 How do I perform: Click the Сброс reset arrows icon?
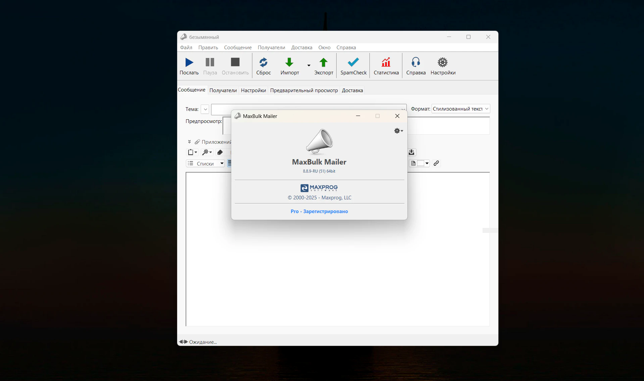[263, 62]
